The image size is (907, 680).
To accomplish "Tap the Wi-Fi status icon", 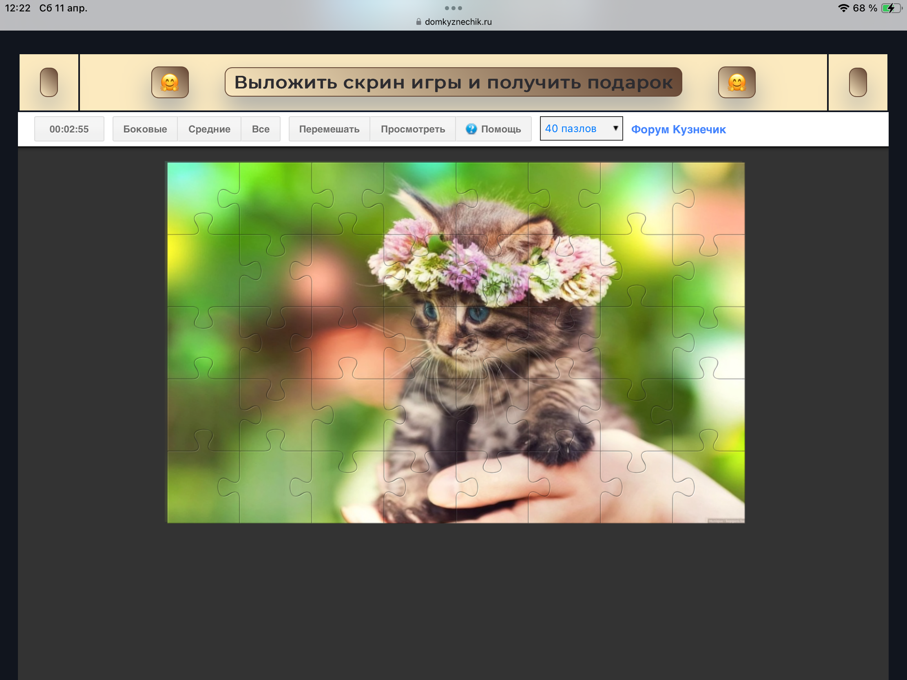I will coord(843,8).
